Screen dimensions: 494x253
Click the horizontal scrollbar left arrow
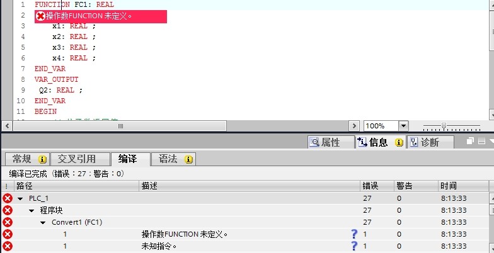tap(6, 126)
